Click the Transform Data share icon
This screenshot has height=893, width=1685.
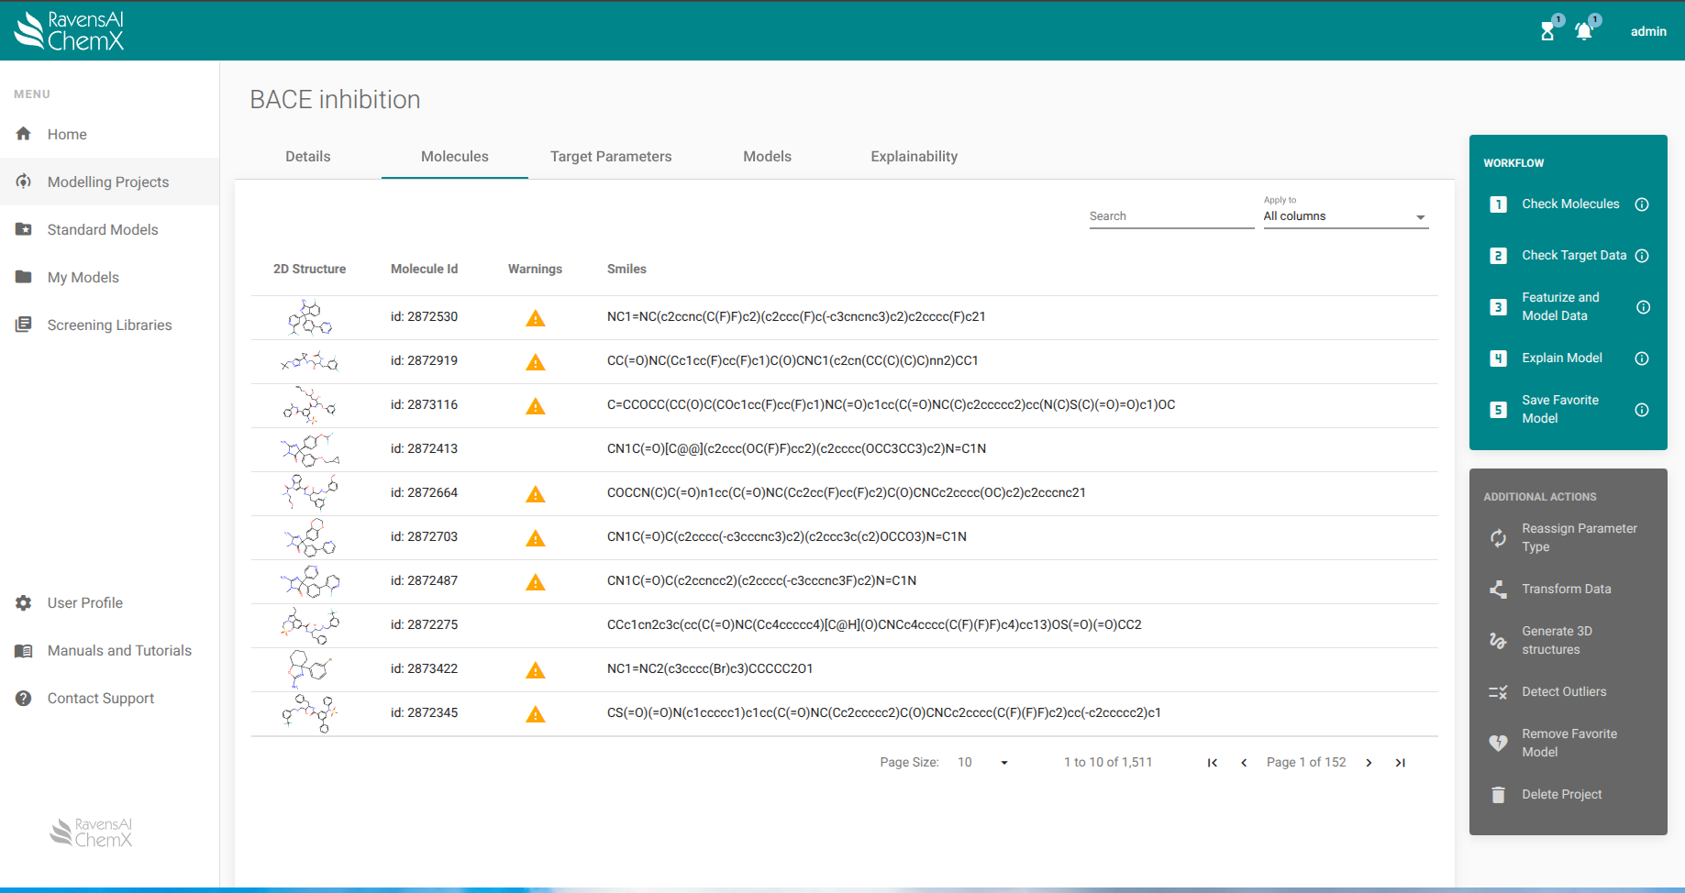click(x=1498, y=590)
